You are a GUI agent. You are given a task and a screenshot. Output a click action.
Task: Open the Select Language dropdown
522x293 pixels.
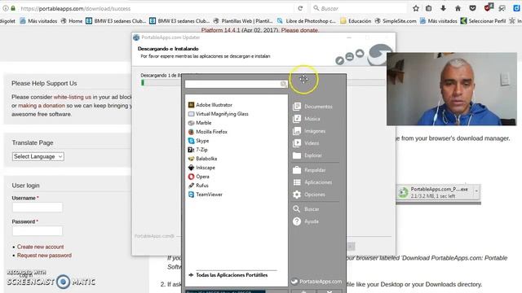coord(38,156)
